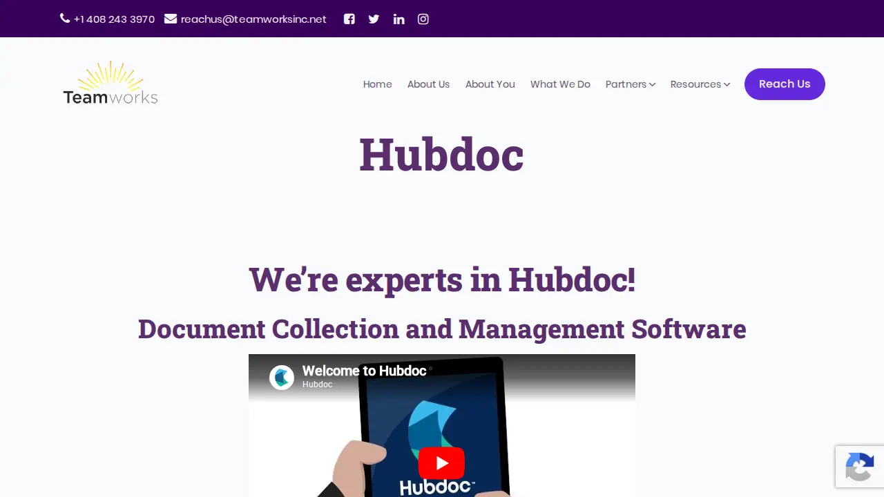Screen dimensions: 884x497
Task: Open the About Us page
Action: [428, 84]
